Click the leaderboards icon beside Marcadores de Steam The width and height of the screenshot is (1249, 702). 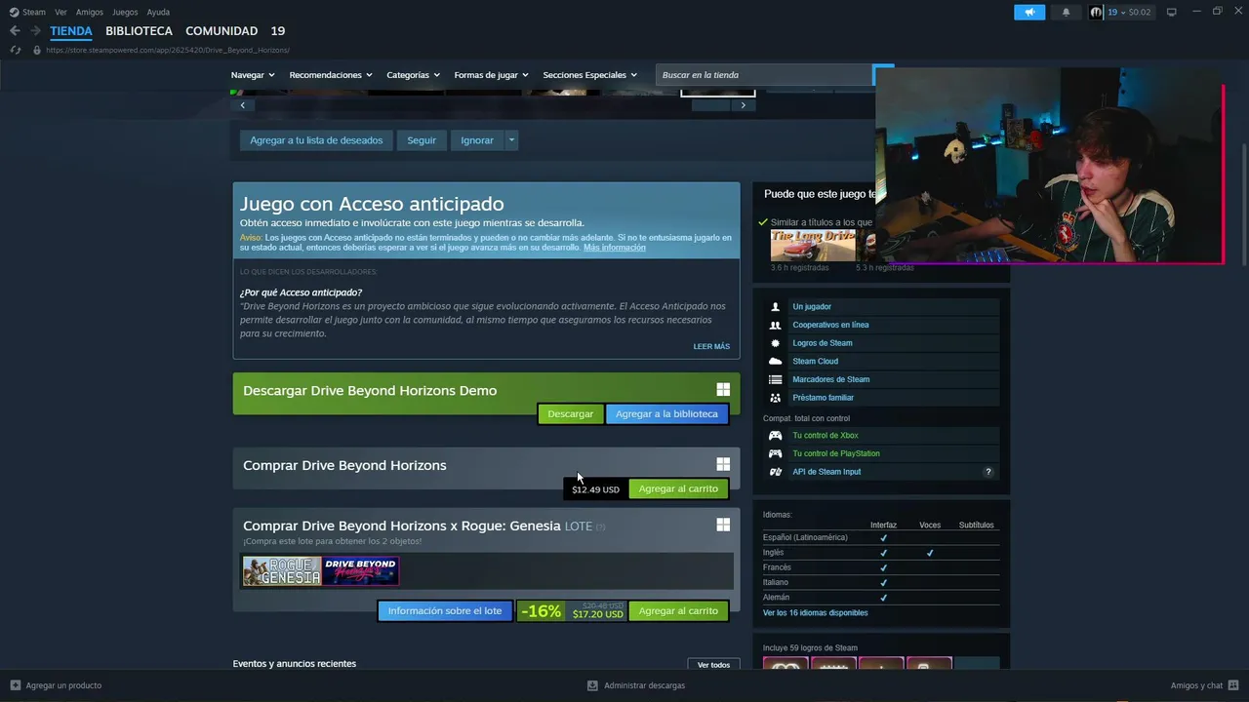point(775,379)
